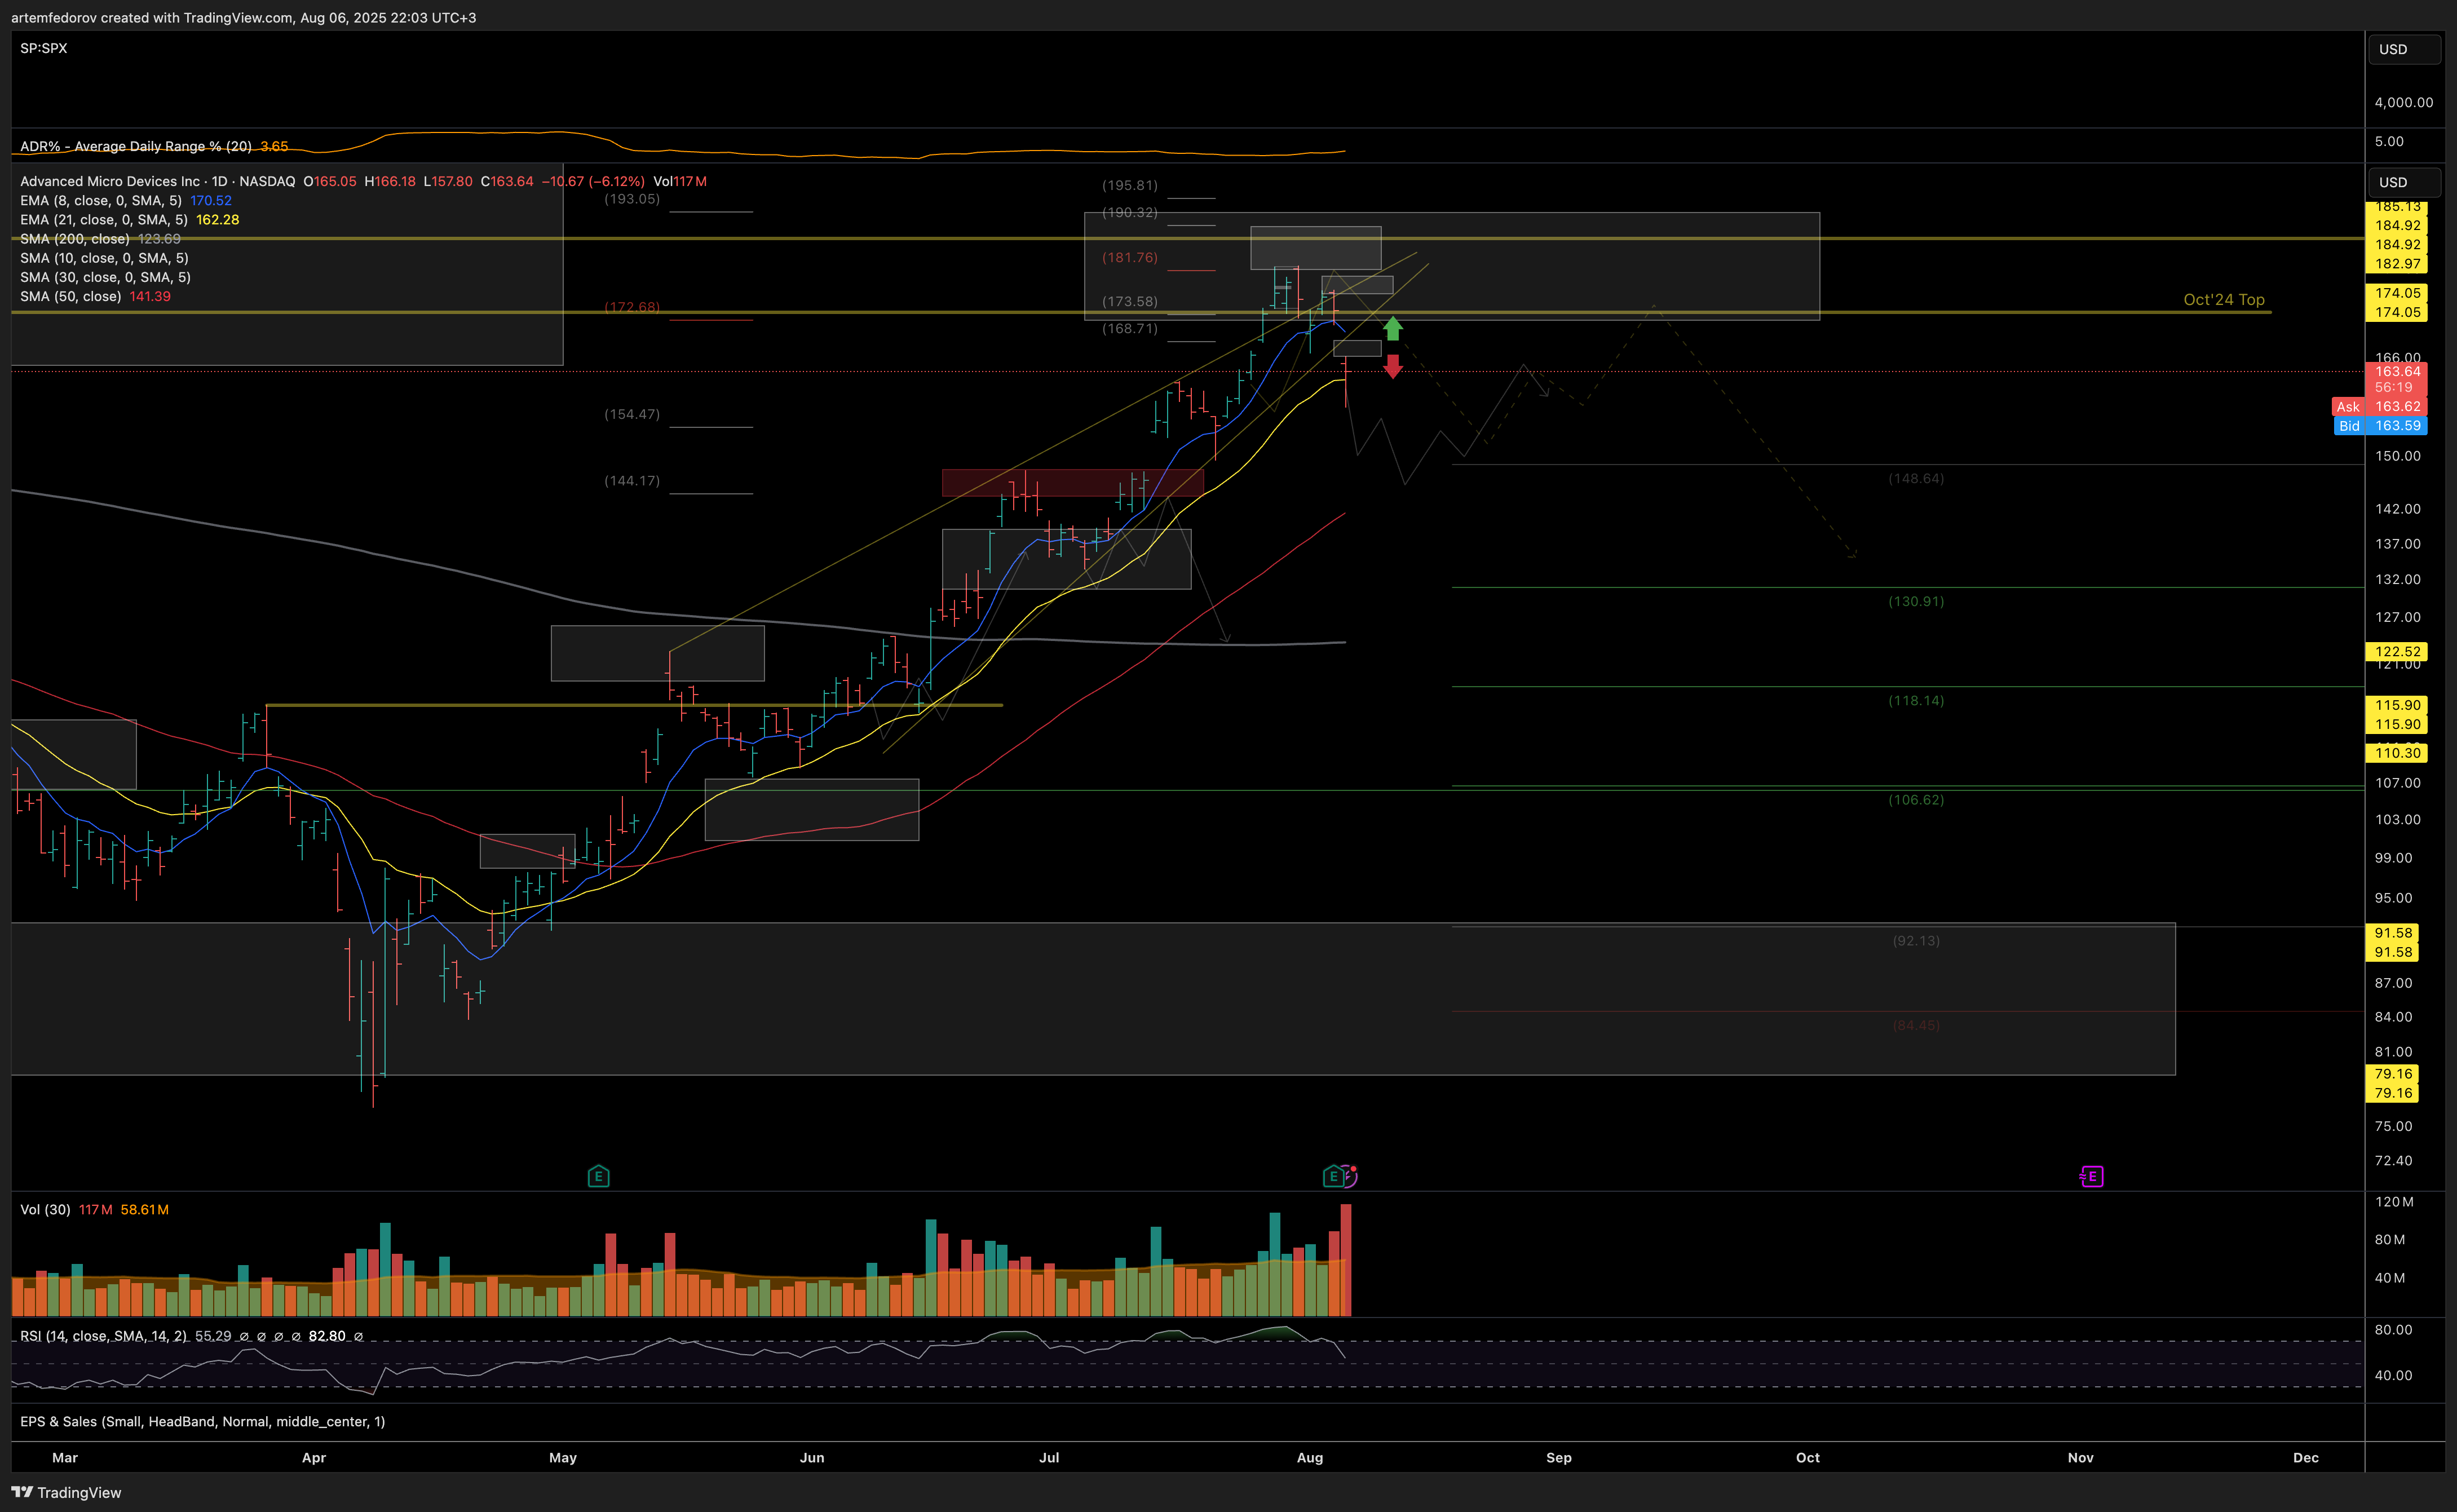Click the Dec label on time axis
Image resolution: width=2457 pixels, height=1512 pixels.
pos(2306,1457)
